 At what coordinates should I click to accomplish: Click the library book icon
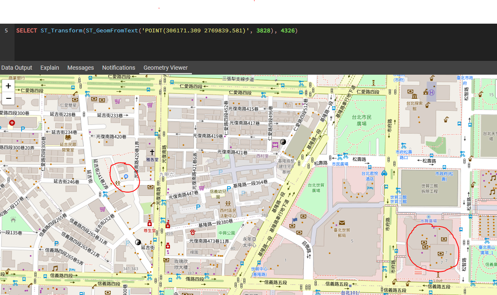[68, 137]
